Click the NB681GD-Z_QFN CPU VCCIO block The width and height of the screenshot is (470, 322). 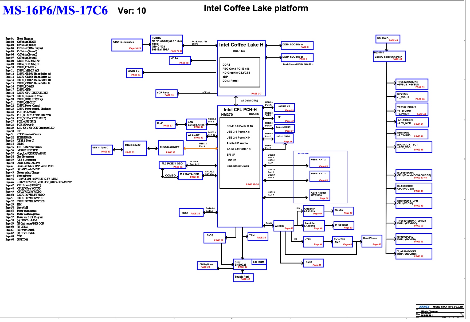(x=414, y=203)
